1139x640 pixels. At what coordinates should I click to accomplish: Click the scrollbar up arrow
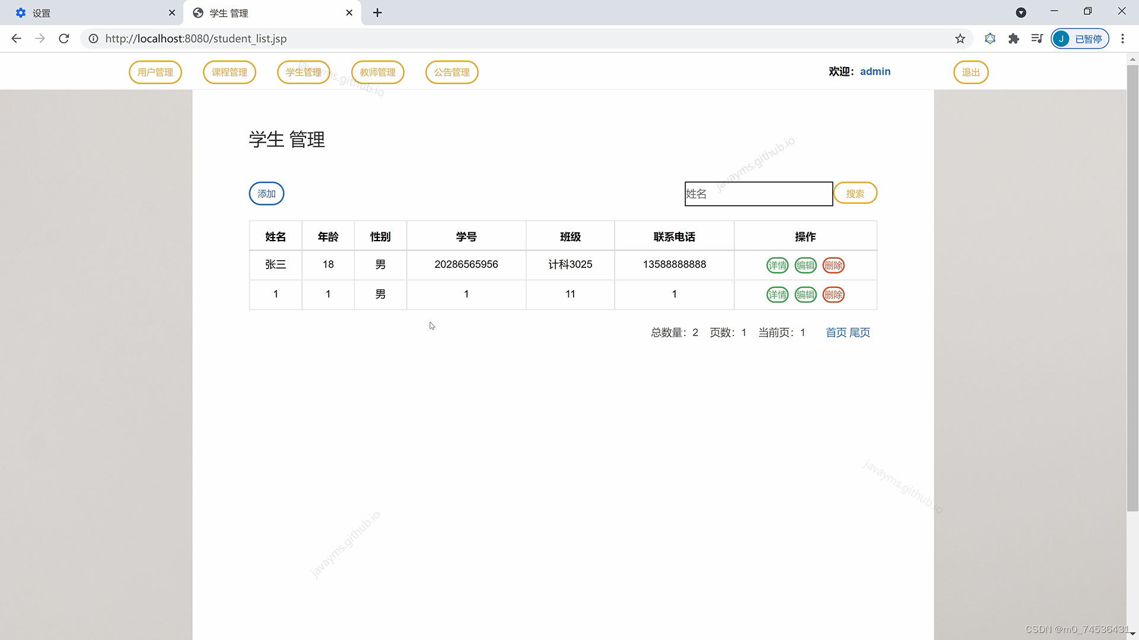[x=1132, y=59]
